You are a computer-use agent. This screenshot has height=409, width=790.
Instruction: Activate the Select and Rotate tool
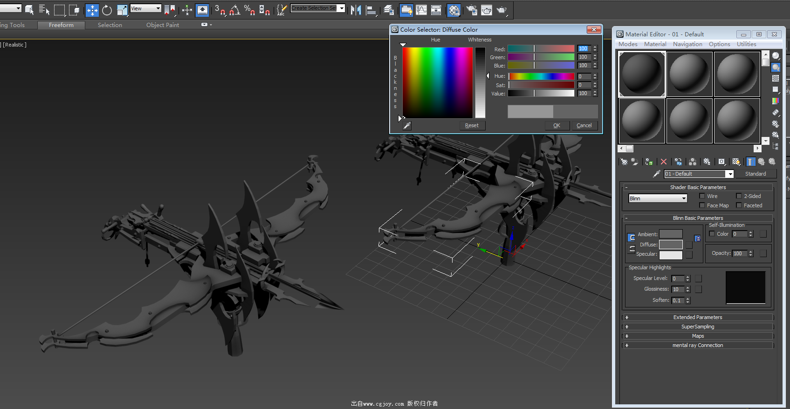[x=107, y=10]
